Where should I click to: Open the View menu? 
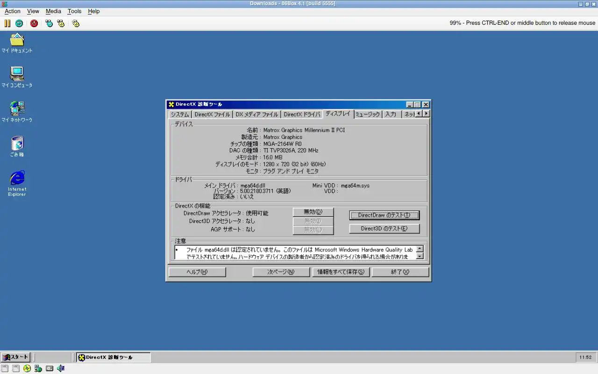pos(33,11)
